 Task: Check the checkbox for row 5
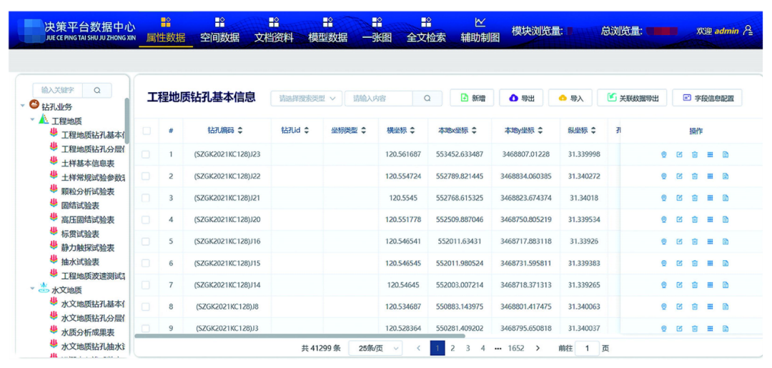click(x=146, y=242)
